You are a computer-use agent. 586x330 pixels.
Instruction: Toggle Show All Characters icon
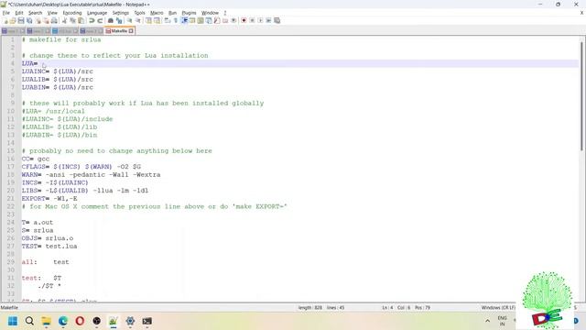pyautogui.click(x=175, y=20)
